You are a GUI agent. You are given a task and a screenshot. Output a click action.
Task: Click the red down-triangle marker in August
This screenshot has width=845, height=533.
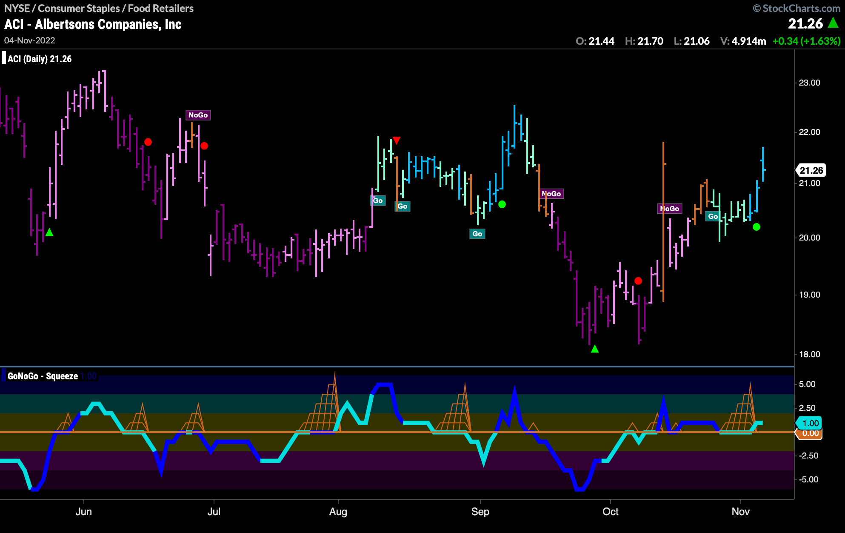[397, 140]
